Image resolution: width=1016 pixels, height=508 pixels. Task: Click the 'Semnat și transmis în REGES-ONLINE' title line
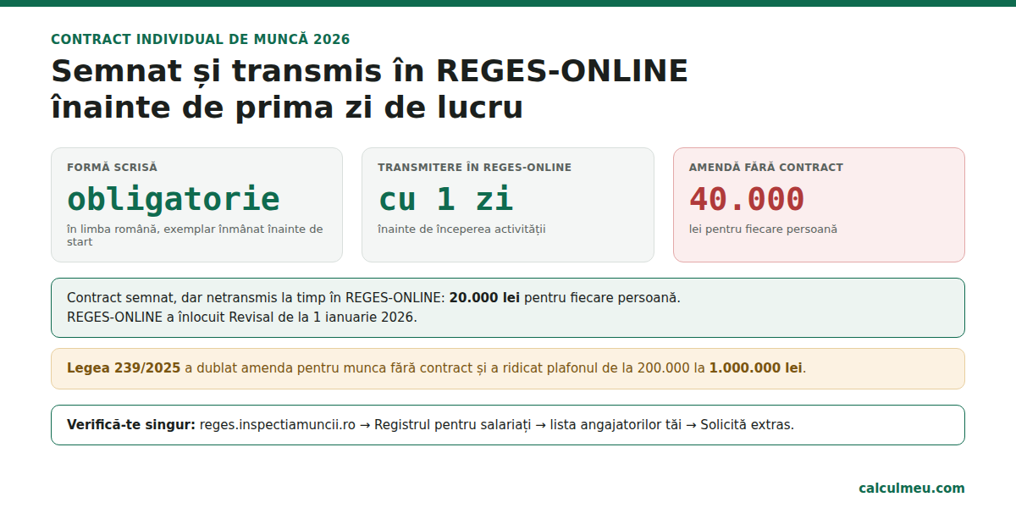(370, 71)
